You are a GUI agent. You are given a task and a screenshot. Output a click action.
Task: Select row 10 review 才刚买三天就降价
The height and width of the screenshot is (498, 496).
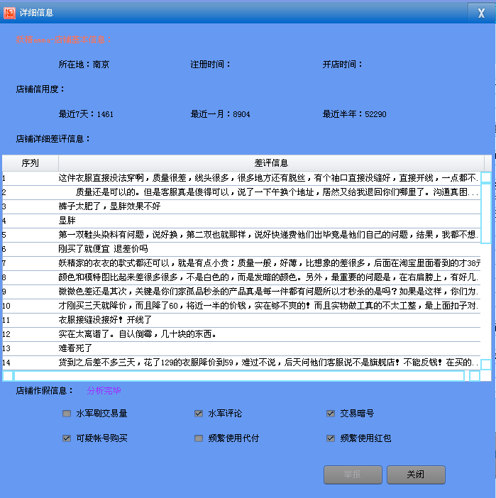click(x=241, y=306)
